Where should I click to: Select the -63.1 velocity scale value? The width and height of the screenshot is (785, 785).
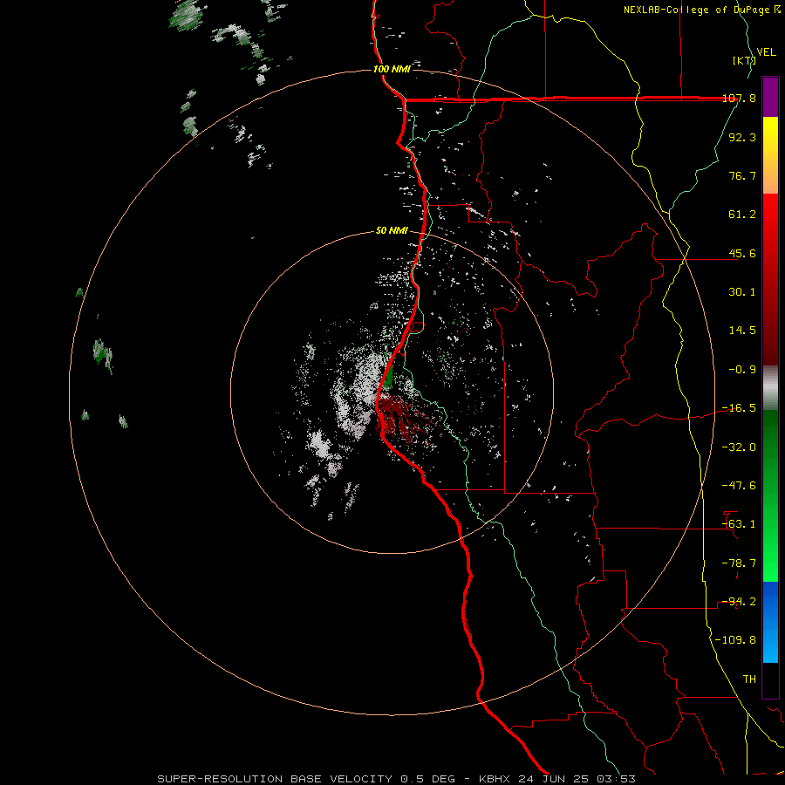point(740,524)
